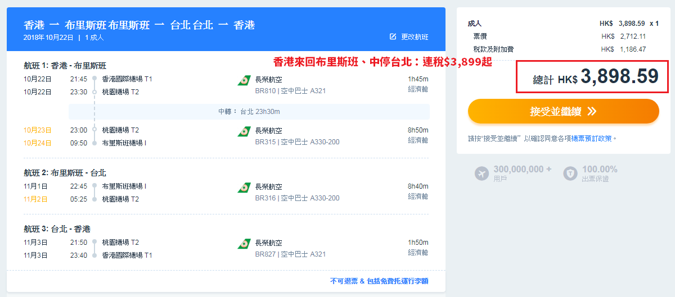Click the double-arrow icon on 接受並繼續 button
The width and height of the screenshot is (675, 297).
[591, 112]
